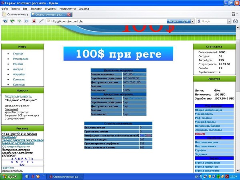
Task: Click the Rewind button in the toolbar
Action: 5,21
